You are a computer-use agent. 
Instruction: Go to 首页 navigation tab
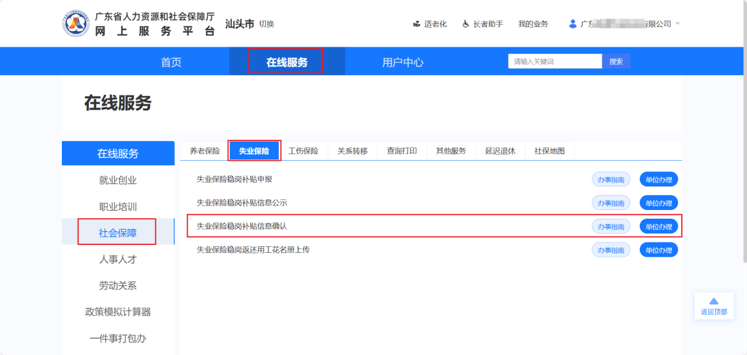tap(171, 62)
